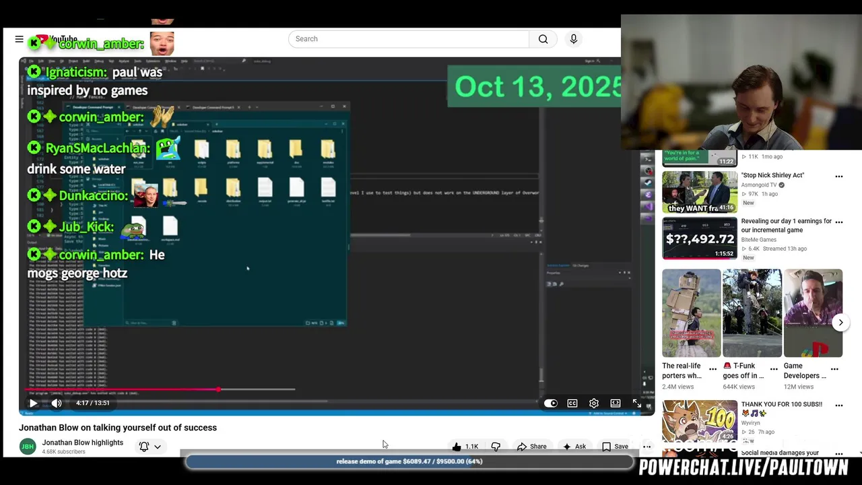Click the JBH channel avatar
Screen dimensions: 862x485
pyautogui.click(x=28, y=447)
